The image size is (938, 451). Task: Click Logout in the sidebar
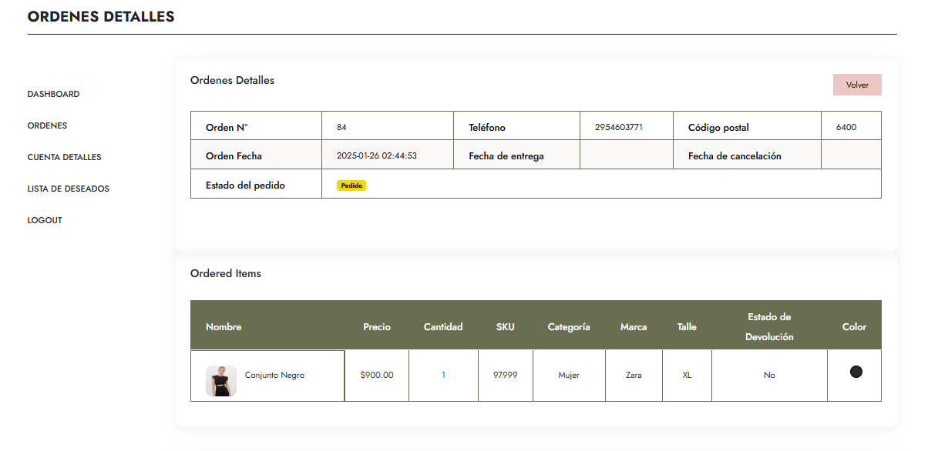tap(45, 220)
